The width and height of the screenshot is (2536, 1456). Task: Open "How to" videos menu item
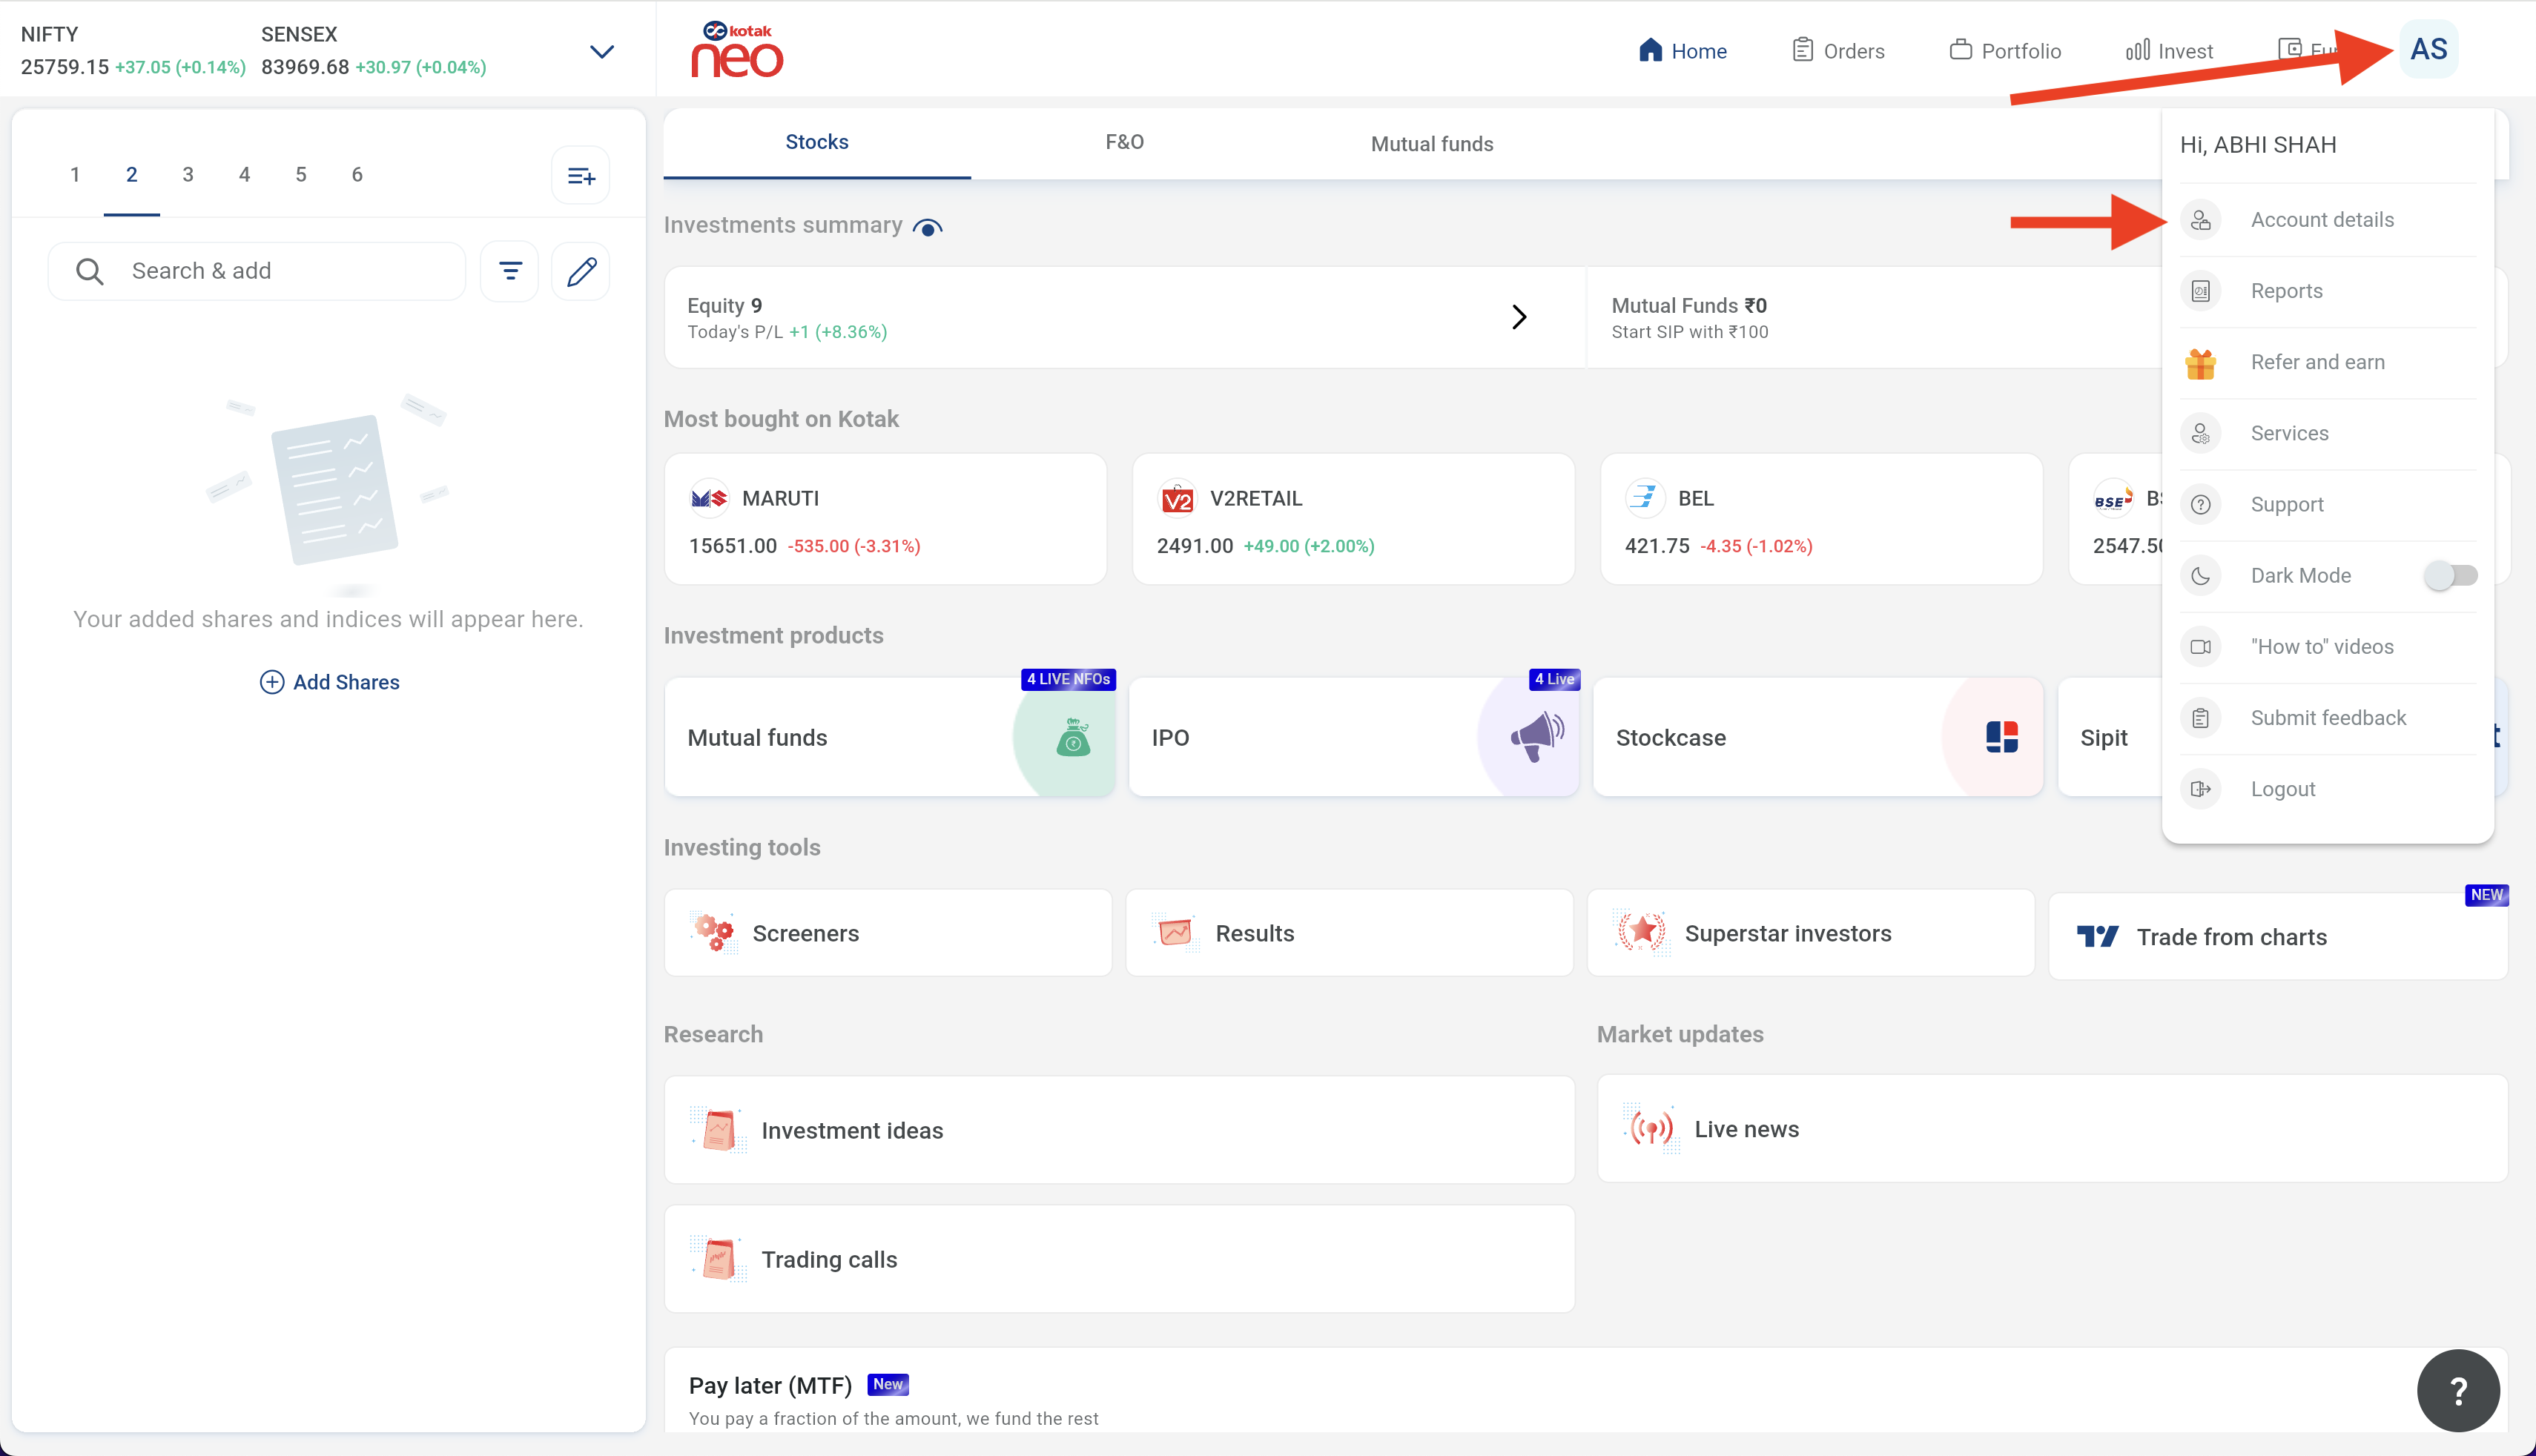[x=2327, y=647]
